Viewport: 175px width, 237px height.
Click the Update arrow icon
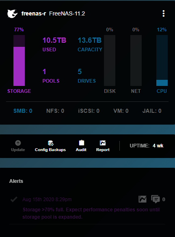tap(18, 143)
